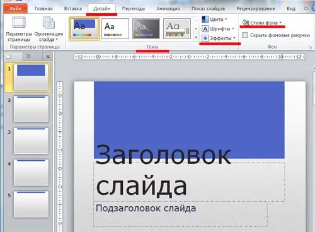
Task: Select slide 1 thumbnail
Action: pyautogui.click(x=31, y=77)
